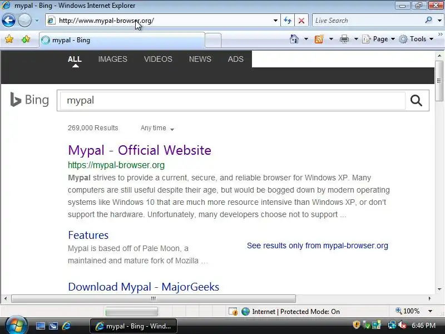Switch to the VIDEOS tab

(x=158, y=59)
